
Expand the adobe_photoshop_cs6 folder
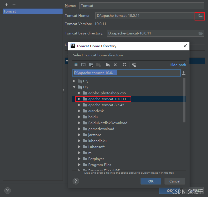pos(79,93)
